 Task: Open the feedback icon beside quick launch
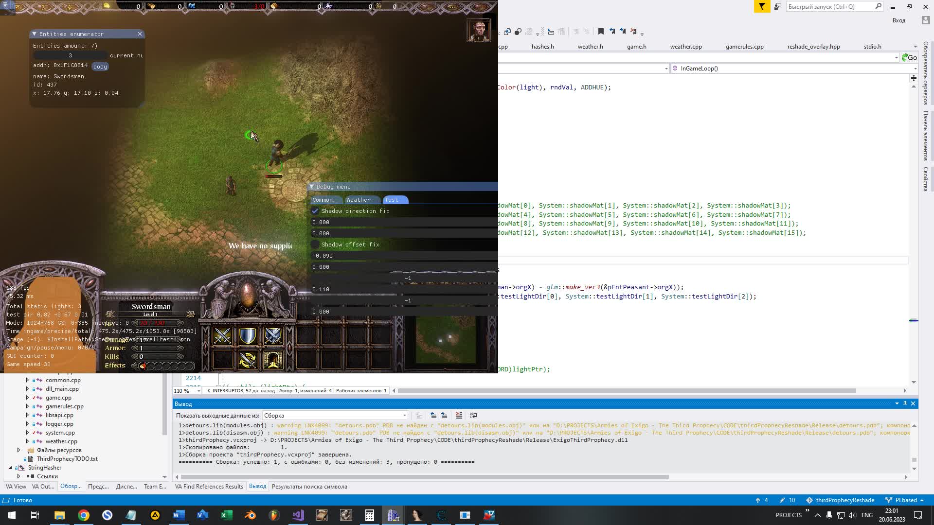point(778,6)
